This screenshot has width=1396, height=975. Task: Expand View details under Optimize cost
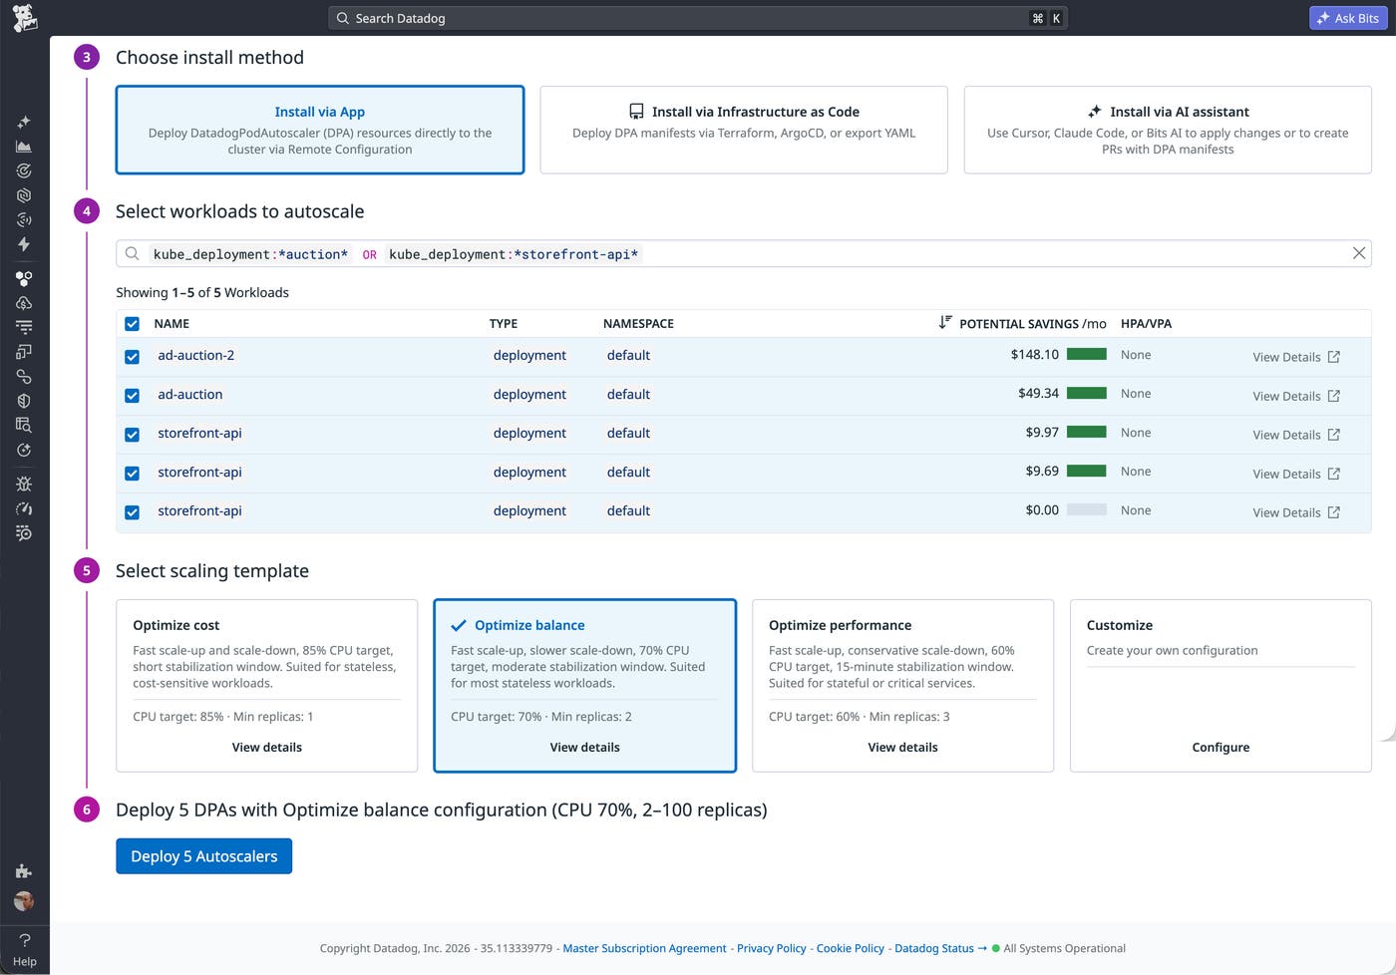tap(267, 747)
